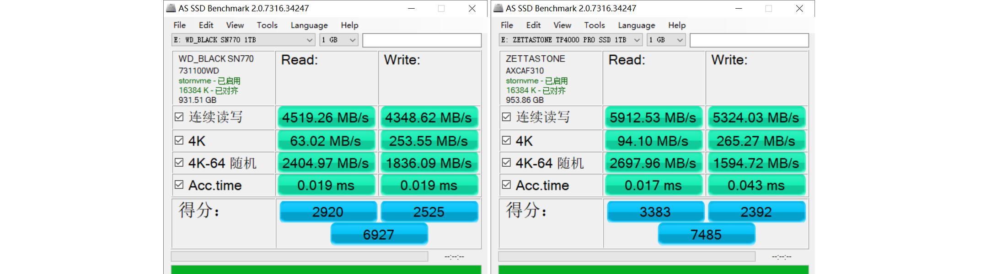This screenshot has width=986, height=274.
Task: Open View menu in left window
Action: (235, 25)
